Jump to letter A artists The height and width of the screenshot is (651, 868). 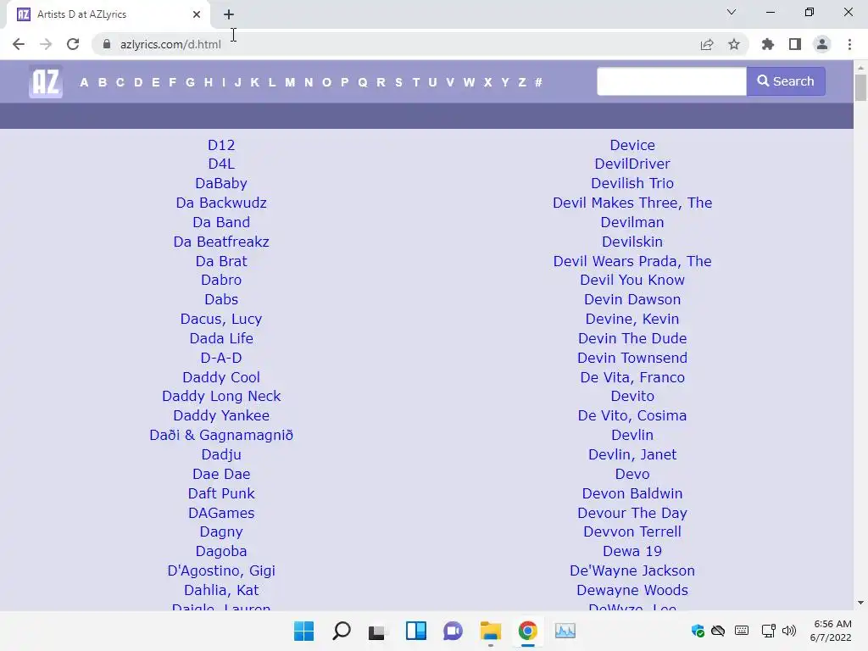tap(84, 82)
